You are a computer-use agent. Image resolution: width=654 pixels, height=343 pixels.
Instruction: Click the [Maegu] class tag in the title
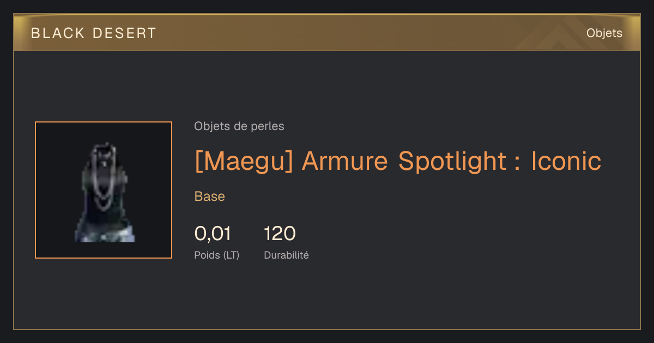[244, 161]
